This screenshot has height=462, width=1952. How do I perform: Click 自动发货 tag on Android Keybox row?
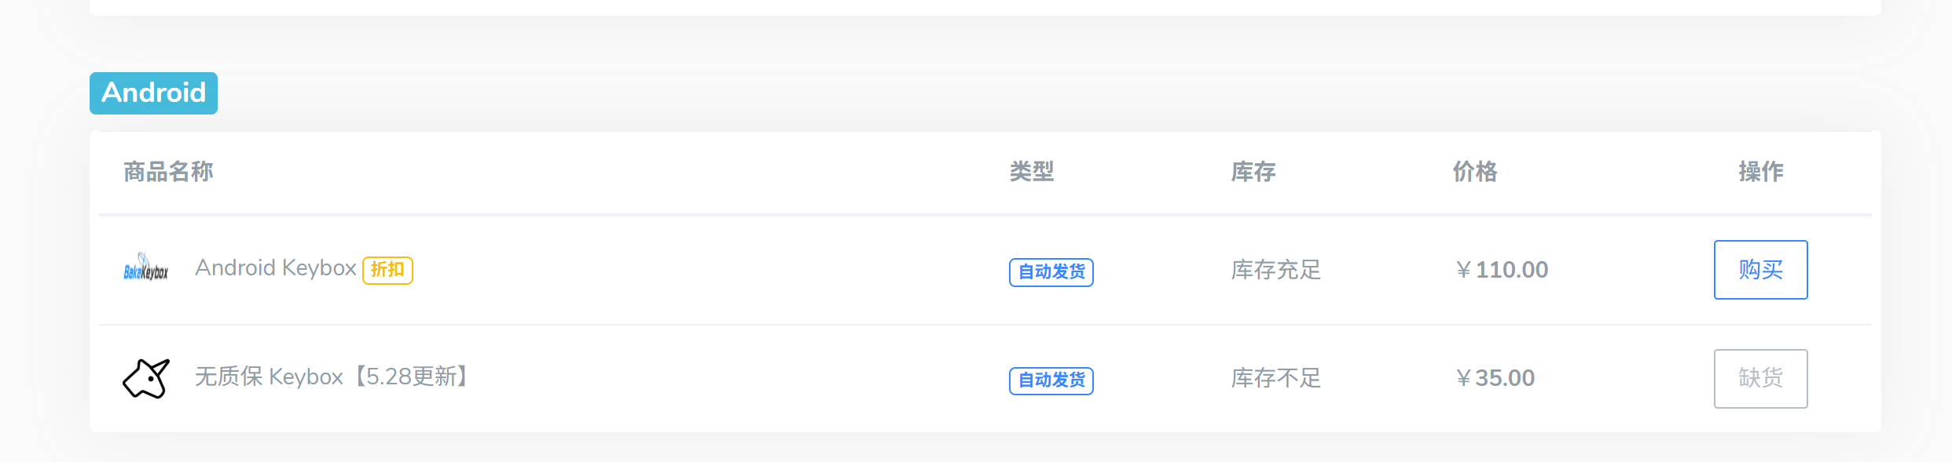coord(1051,272)
